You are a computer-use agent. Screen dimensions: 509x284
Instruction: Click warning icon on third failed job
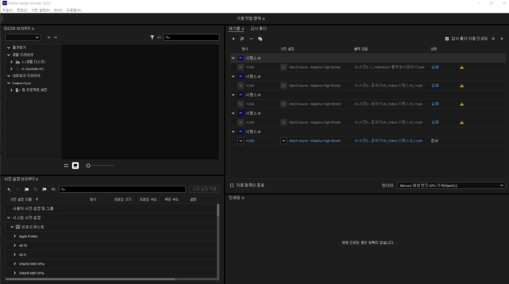pos(462,104)
